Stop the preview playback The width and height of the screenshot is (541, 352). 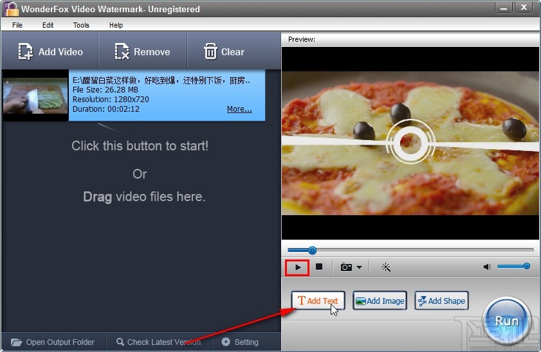coord(319,267)
